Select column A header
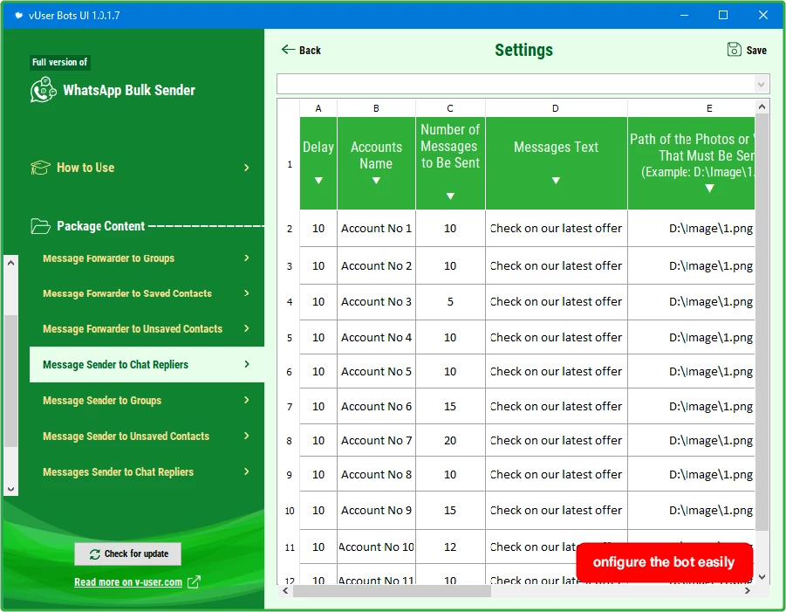Viewport: 786px width, 612px height. [x=318, y=108]
